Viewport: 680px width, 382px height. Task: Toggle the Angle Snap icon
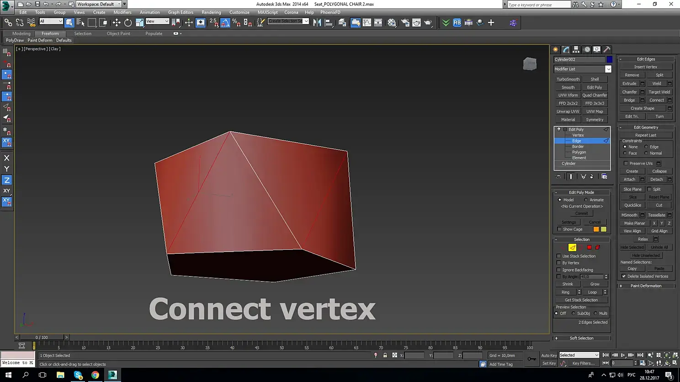point(225,22)
